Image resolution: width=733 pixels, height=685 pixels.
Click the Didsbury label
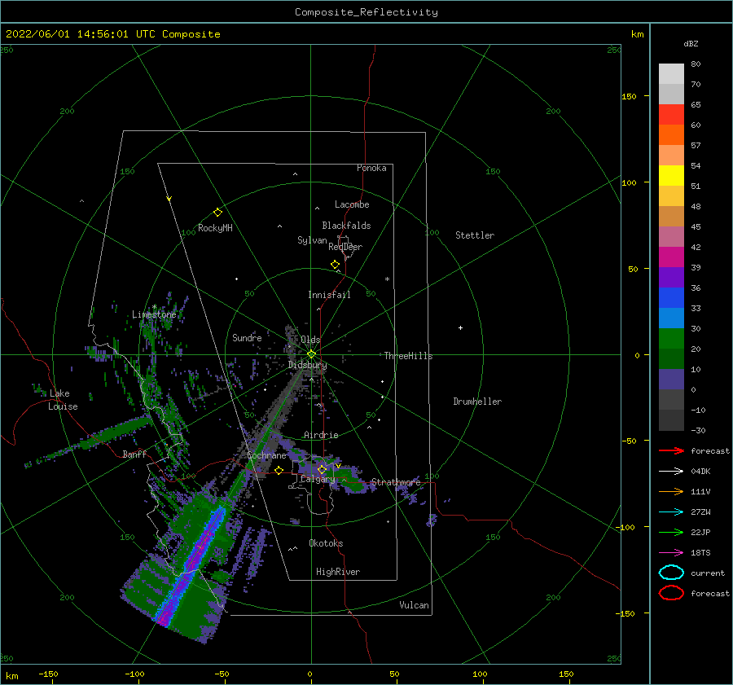pos(308,365)
